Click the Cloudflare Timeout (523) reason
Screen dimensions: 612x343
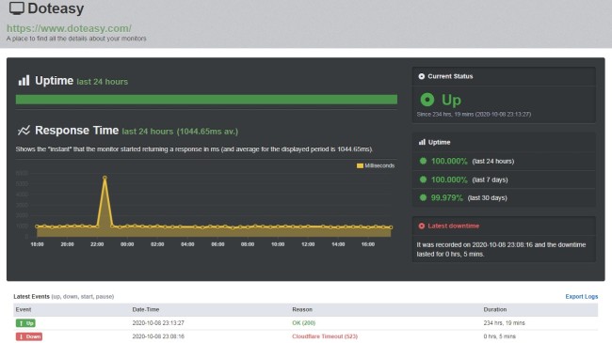[x=325, y=336]
